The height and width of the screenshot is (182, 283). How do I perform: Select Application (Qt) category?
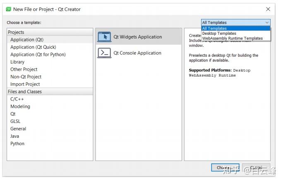27,40
